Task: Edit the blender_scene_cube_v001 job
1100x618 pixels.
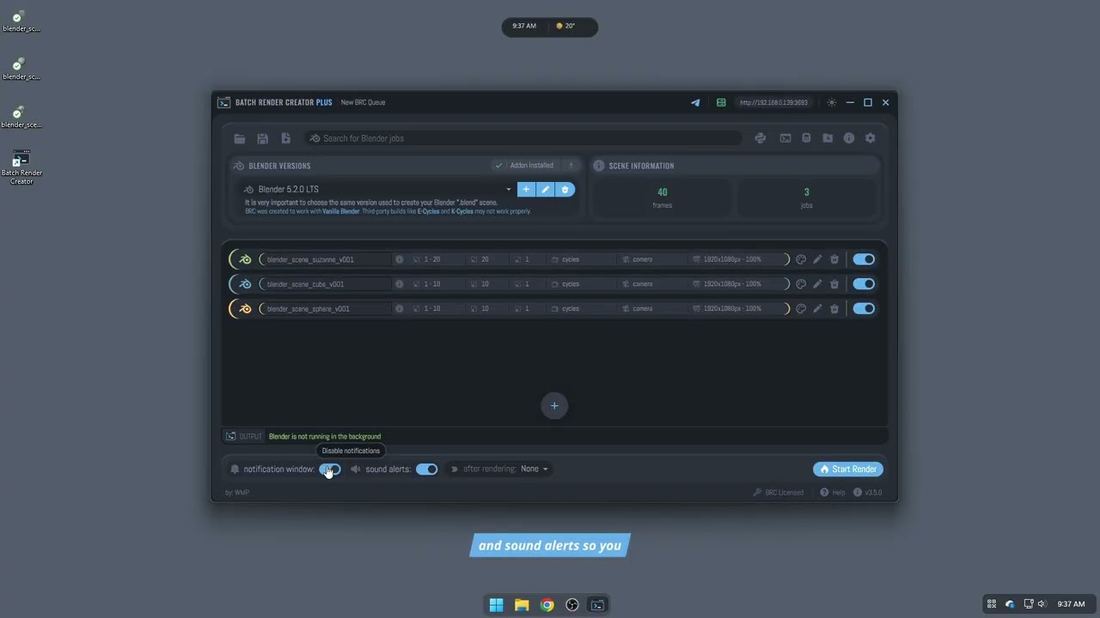Action: (x=817, y=284)
